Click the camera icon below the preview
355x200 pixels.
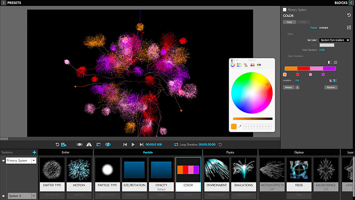pyautogui.click(x=64, y=144)
